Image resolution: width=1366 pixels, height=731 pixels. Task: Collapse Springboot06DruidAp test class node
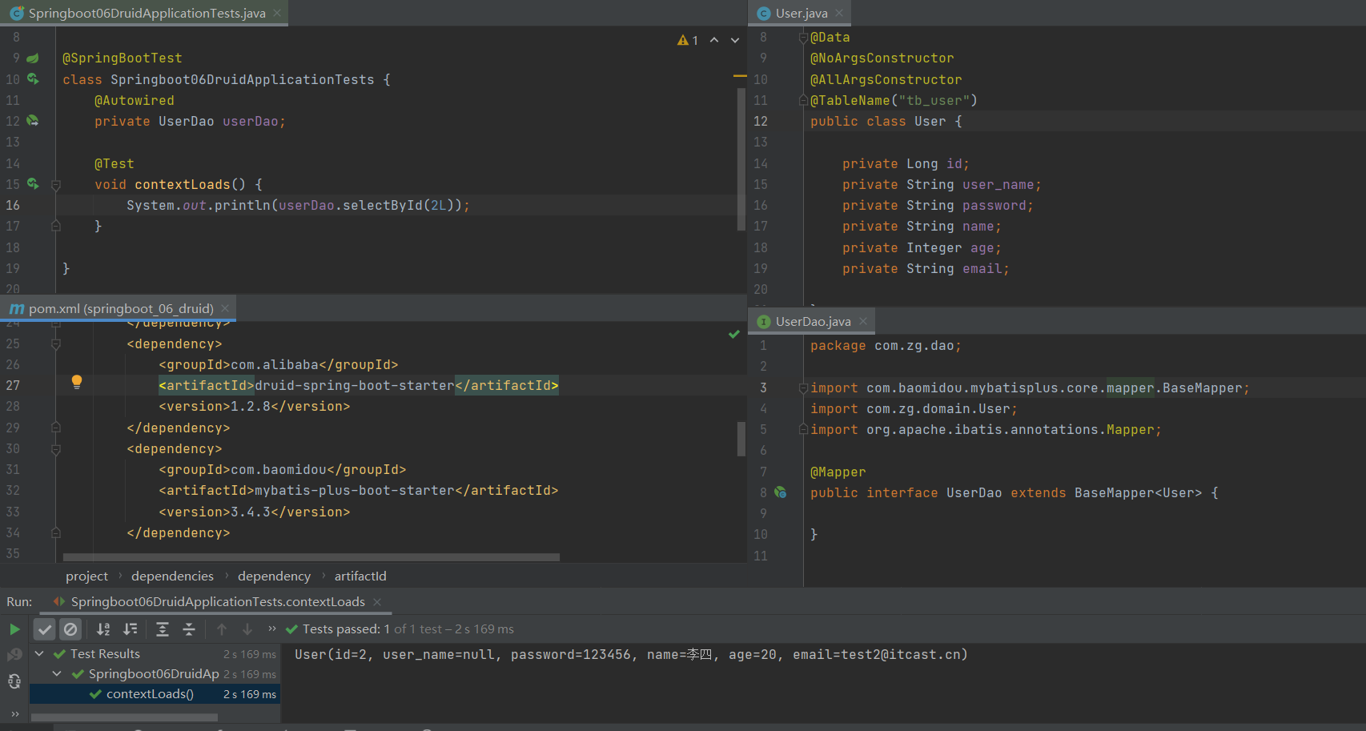(x=57, y=673)
